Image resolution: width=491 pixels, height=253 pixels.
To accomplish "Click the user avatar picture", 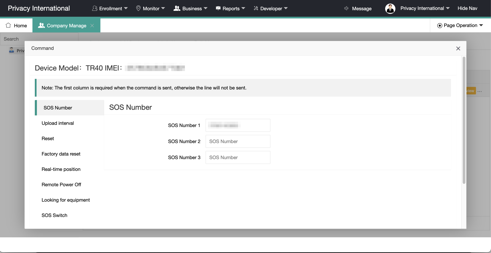I will 390,8.
